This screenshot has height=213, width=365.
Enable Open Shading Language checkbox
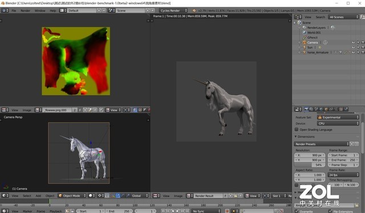[x=297, y=129]
